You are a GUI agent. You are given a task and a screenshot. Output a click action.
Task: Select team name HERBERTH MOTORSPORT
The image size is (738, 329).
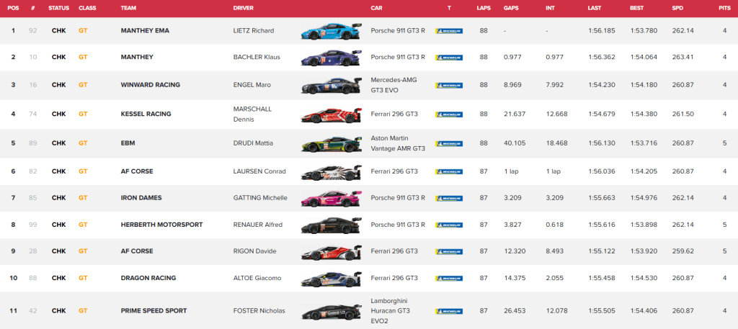[x=162, y=225]
